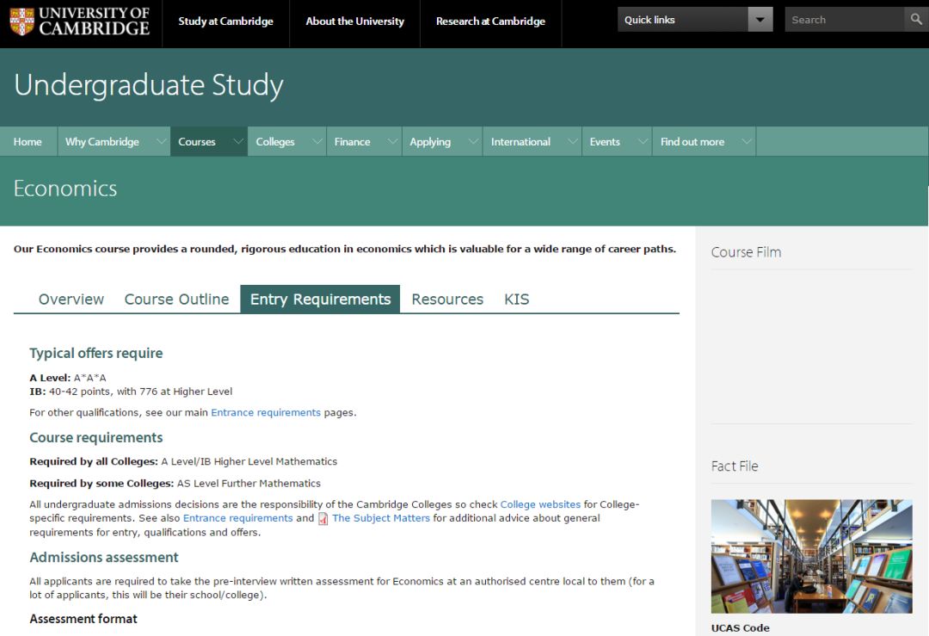Click the Fact File library thumbnail
The image size is (929, 636).
click(x=812, y=556)
